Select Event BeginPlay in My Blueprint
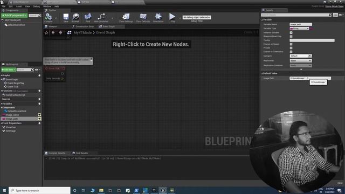This screenshot has height=194, width=345. click(16, 84)
